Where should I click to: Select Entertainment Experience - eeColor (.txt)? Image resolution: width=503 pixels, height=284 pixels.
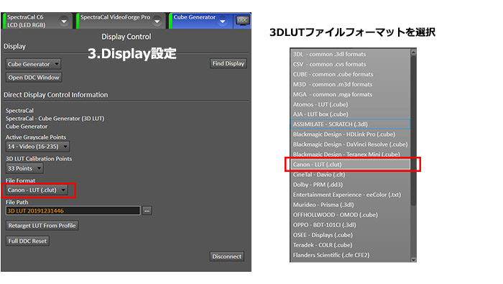point(351,195)
